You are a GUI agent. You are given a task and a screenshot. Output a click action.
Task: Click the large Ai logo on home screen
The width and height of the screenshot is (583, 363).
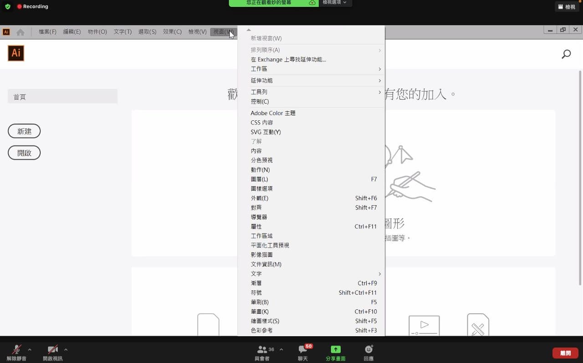(x=16, y=53)
